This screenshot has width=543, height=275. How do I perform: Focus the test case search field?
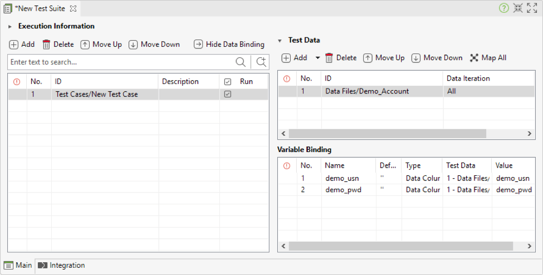point(121,62)
